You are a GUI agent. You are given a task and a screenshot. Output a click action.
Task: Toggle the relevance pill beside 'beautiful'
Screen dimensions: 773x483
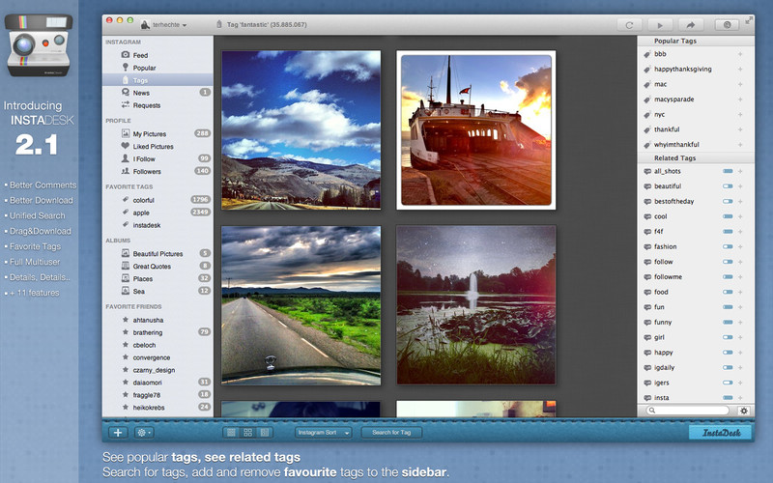coord(728,186)
